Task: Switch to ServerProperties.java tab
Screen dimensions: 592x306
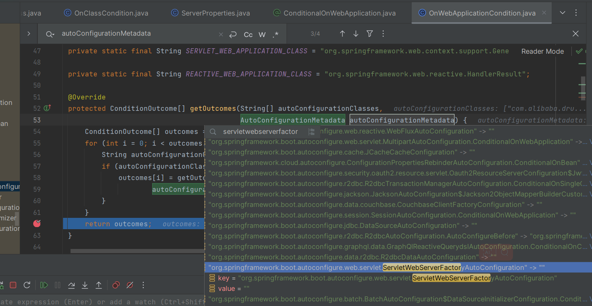Action: coord(215,13)
